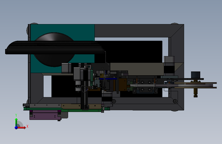This screenshot has height=144, width=222.
Task: Select the white rectangular opening in left frame
Action: (x=47, y=86)
